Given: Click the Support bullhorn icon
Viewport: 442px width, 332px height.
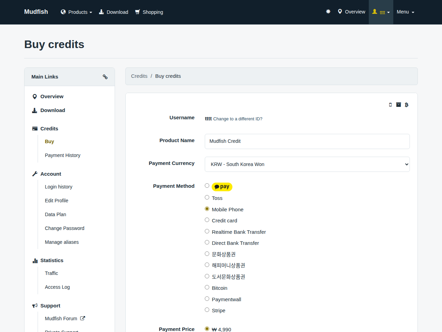Looking at the screenshot, I should tap(35, 306).
